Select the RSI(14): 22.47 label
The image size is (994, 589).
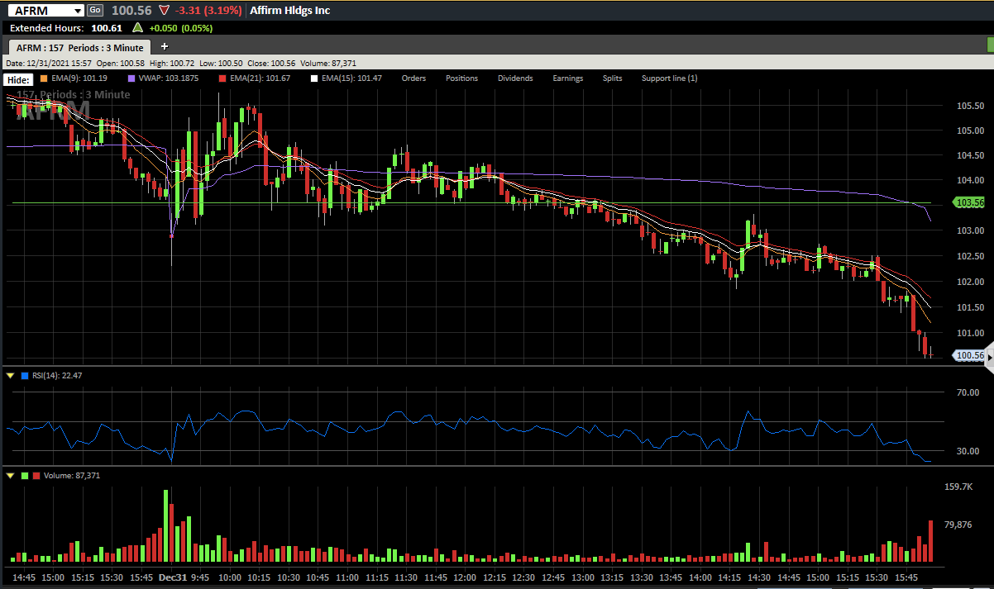click(x=57, y=376)
